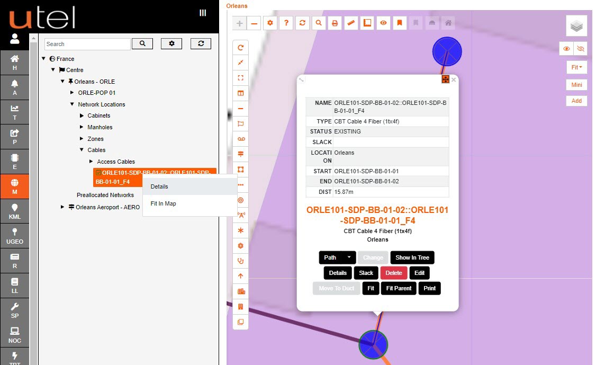Image resolution: width=596 pixels, height=365 pixels.
Task: Click the atom icon in vertical toolbar
Action: (241, 246)
